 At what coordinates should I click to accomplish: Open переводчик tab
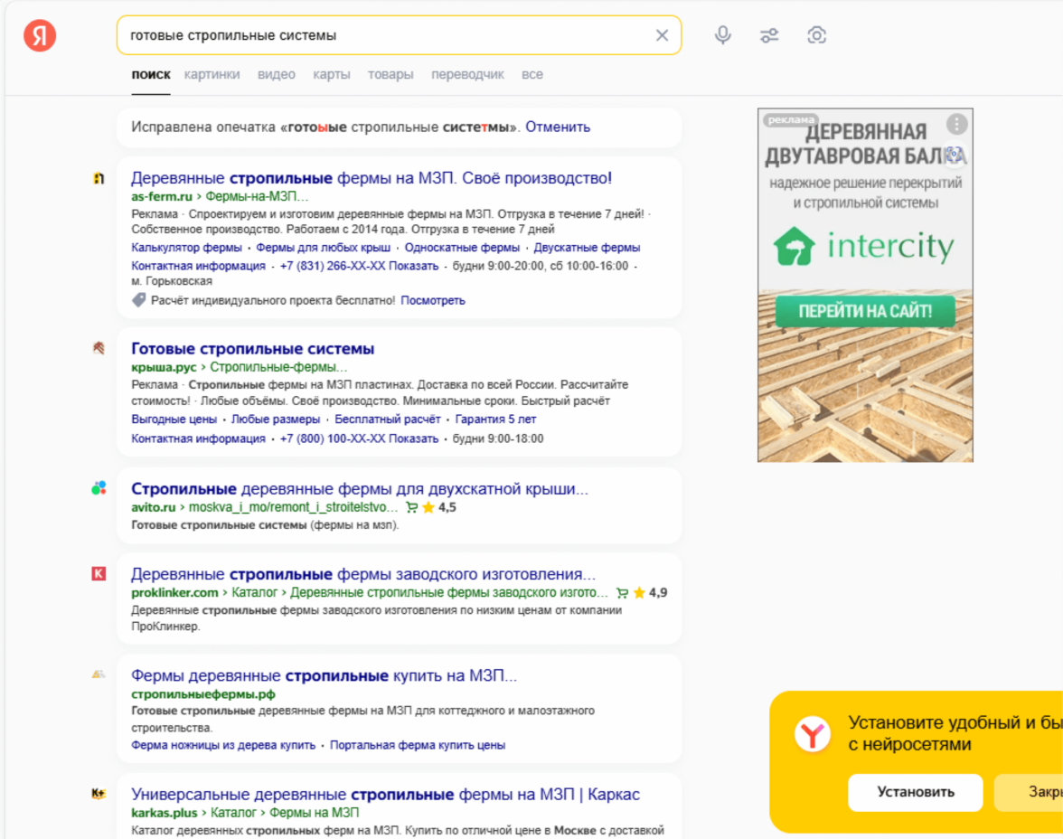[468, 75]
